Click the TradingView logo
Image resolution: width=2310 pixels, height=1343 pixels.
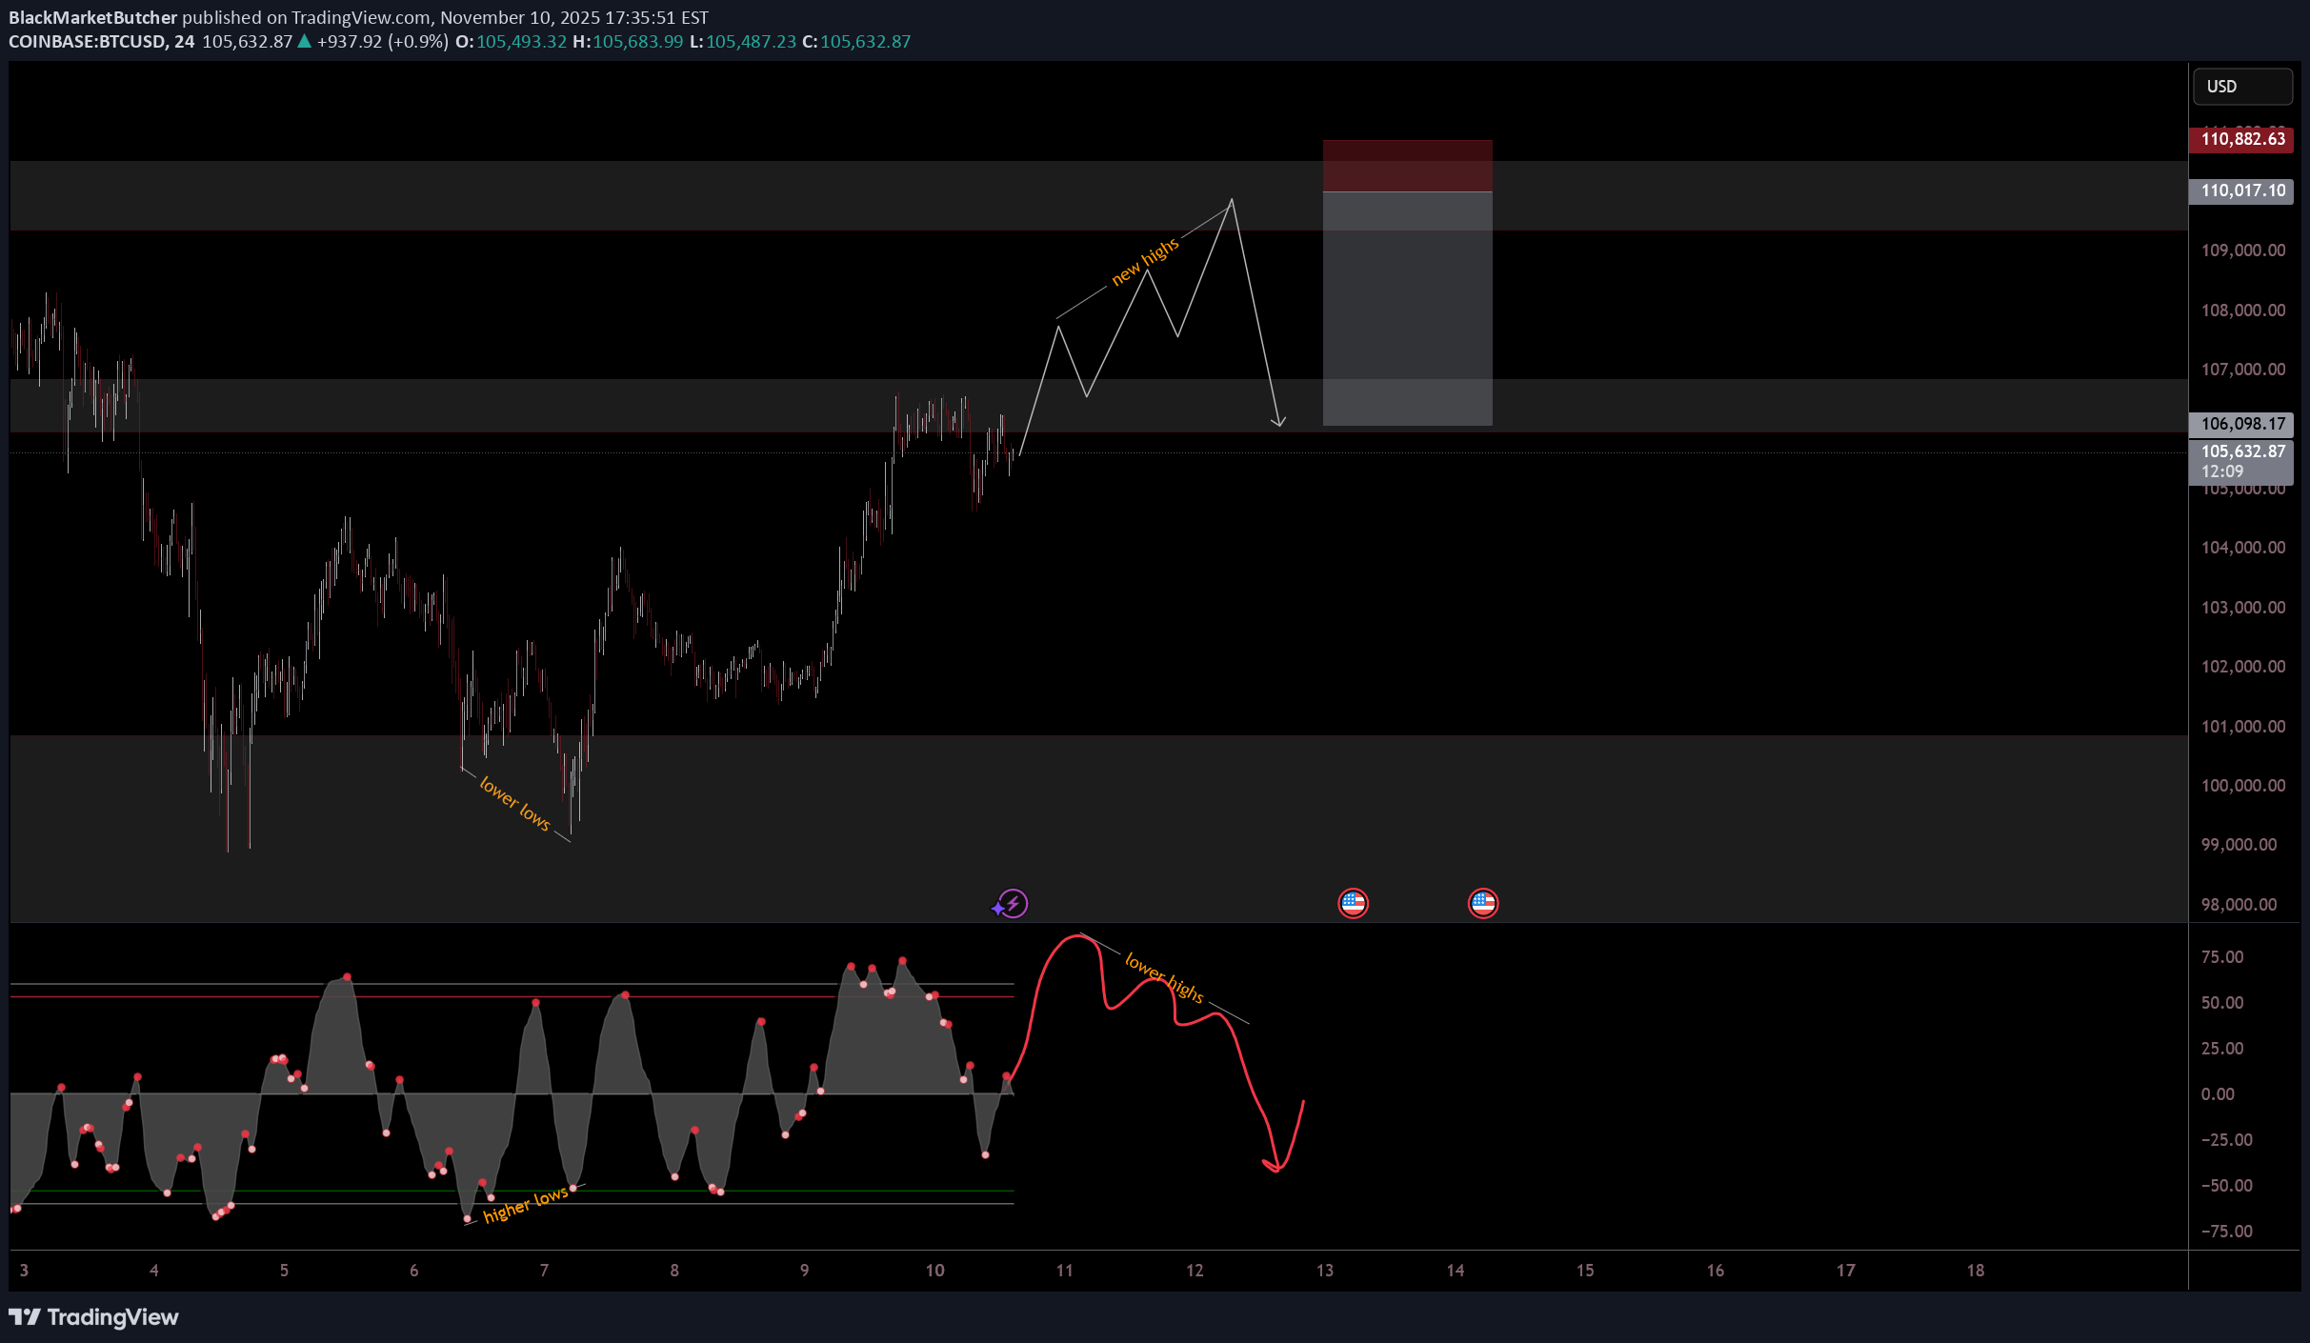93,1316
